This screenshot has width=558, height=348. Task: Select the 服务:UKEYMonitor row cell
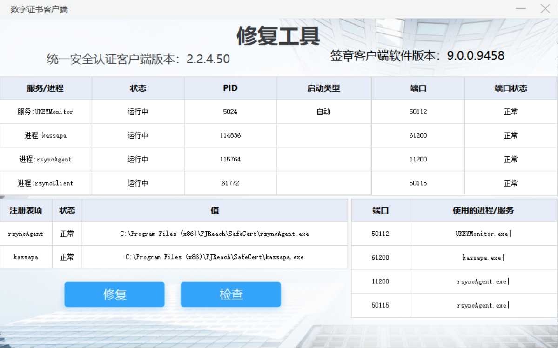click(46, 112)
